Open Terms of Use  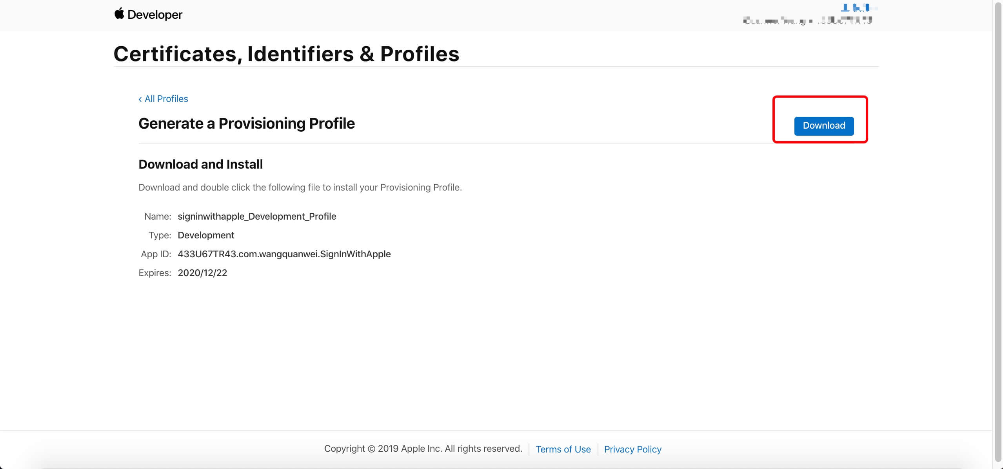(563, 449)
